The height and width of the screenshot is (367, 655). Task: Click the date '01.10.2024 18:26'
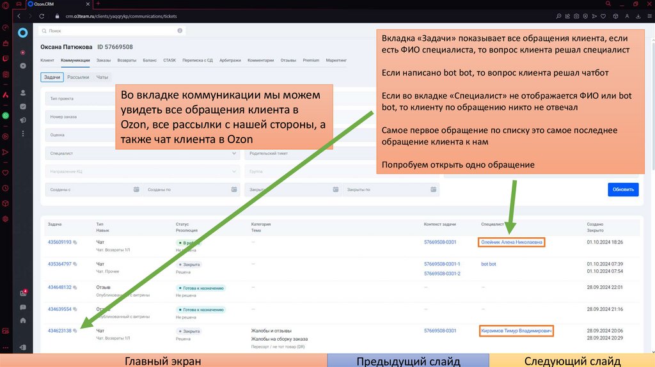pyautogui.click(x=604, y=242)
